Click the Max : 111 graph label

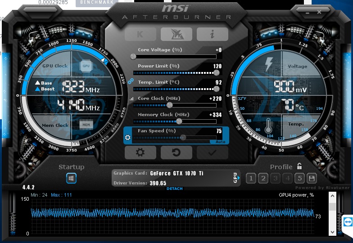[61, 195]
